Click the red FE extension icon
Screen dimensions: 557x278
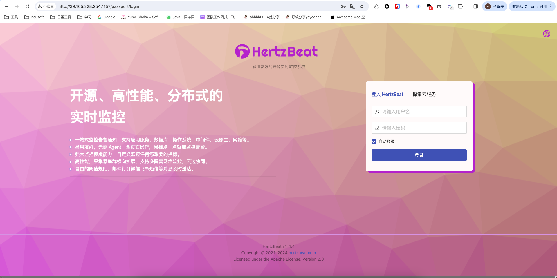pyautogui.click(x=397, y=6)
